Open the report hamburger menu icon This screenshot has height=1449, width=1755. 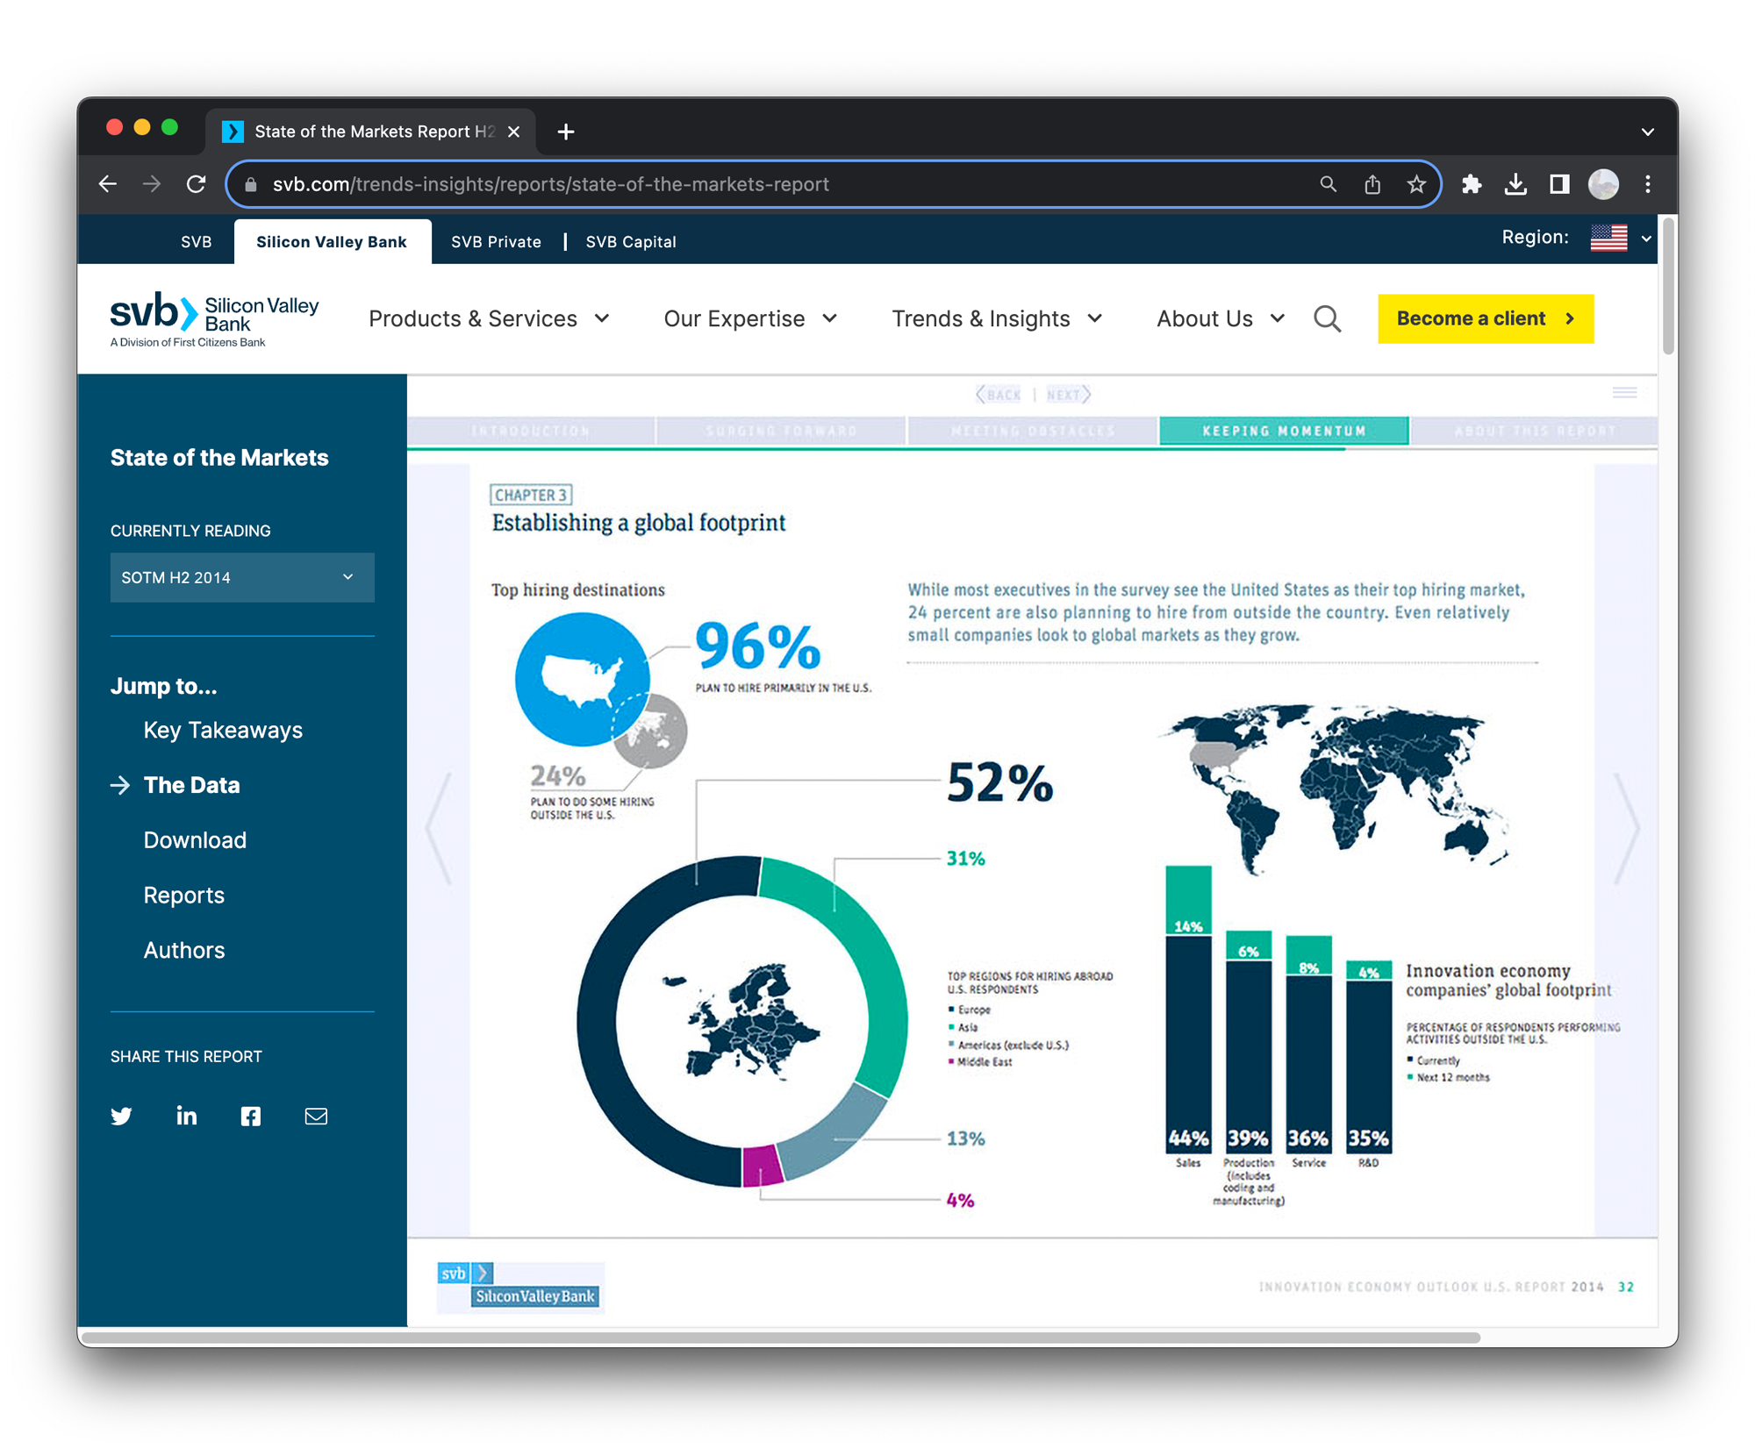point(1625,392)
